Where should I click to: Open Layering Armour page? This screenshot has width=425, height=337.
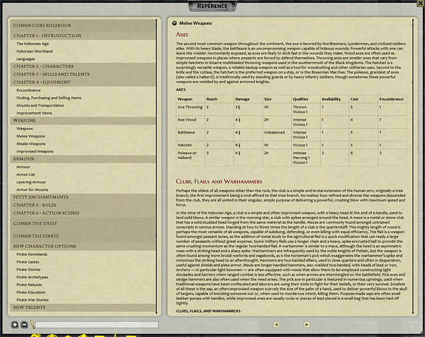(x=31, y=182)
